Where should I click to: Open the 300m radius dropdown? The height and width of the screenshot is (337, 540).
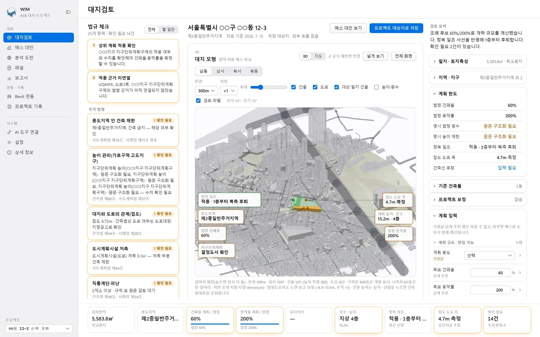pos(206,91)
